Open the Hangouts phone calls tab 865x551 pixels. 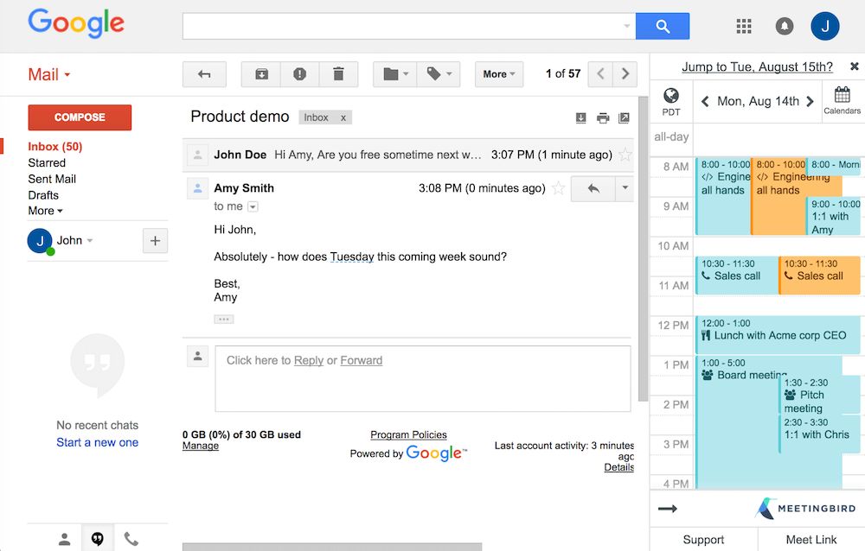click(131, 539)
